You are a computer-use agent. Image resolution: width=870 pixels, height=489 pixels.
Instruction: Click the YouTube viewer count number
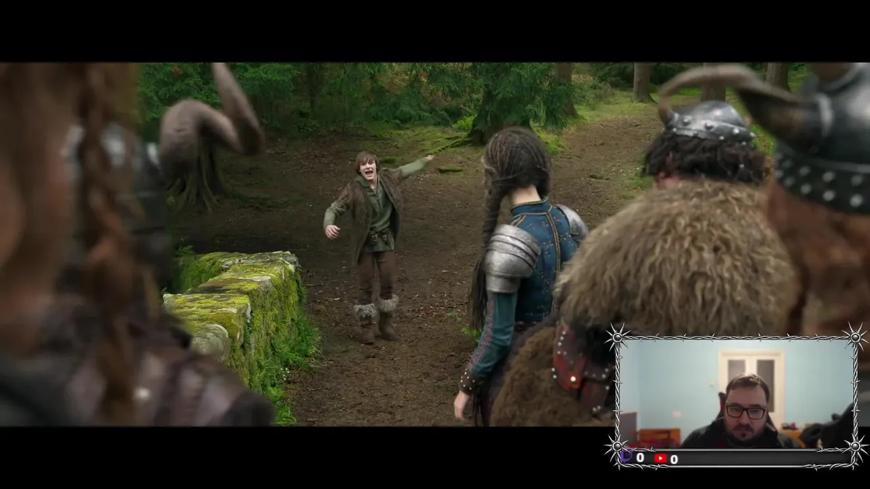click(674, 460)
